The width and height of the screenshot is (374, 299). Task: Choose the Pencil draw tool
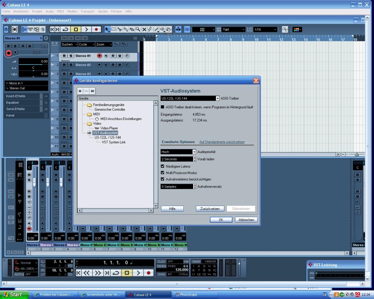coord(150,30)
